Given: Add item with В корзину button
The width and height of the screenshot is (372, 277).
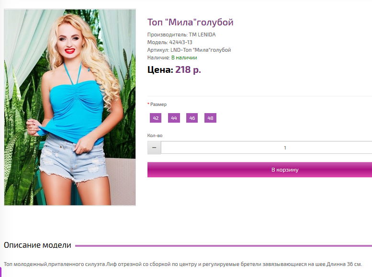Looking at the screenshot, I should [x=260, y=170].
